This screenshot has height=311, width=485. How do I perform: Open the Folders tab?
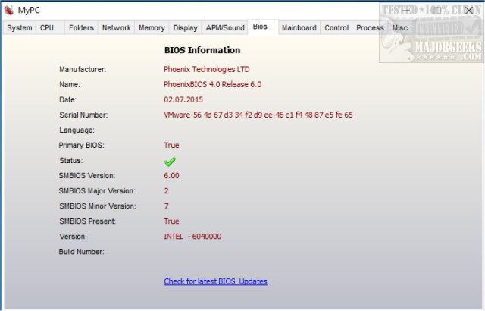click(81, 28)
